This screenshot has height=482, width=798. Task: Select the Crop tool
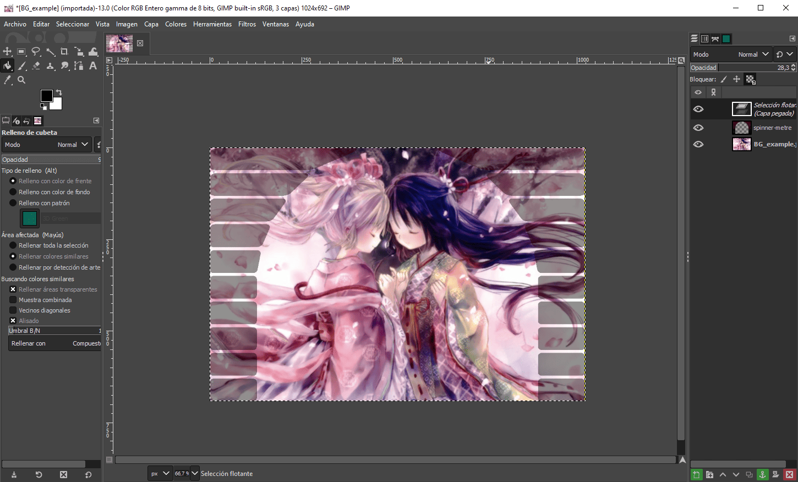(x=64, y=52)
